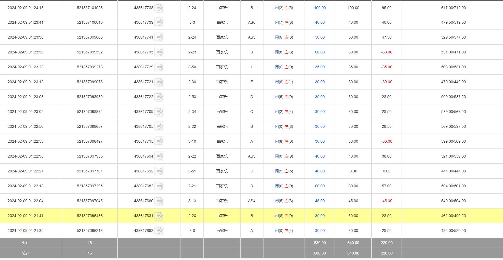The image size is (503, 260).
Task: Launch the video icon beside 438617721
Action: tap(159, 82)
